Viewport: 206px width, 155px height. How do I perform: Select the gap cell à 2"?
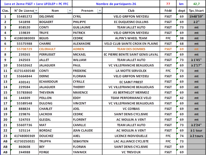pos(196,22)
